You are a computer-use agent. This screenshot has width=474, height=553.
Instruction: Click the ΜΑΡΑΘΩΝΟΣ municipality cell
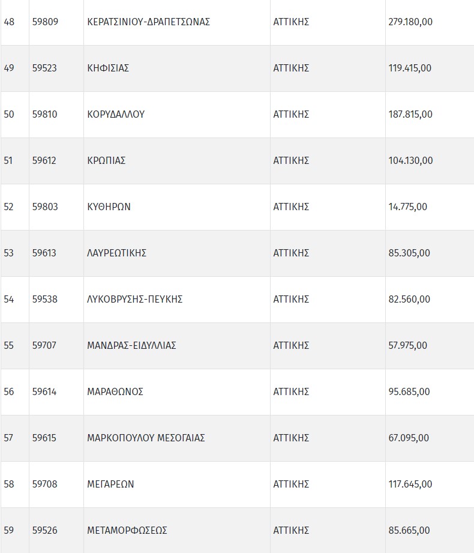[x=115, y=392]
